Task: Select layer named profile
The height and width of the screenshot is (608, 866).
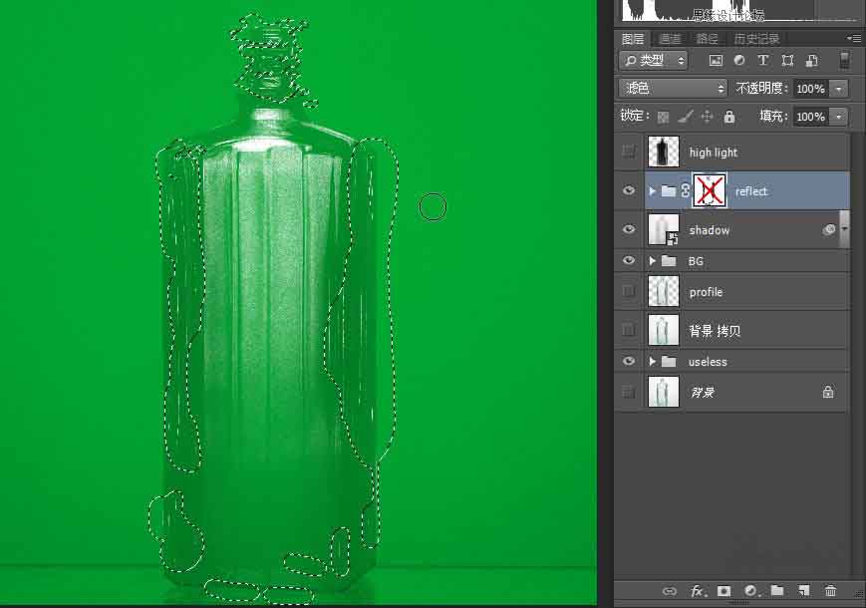Action: 706,292
